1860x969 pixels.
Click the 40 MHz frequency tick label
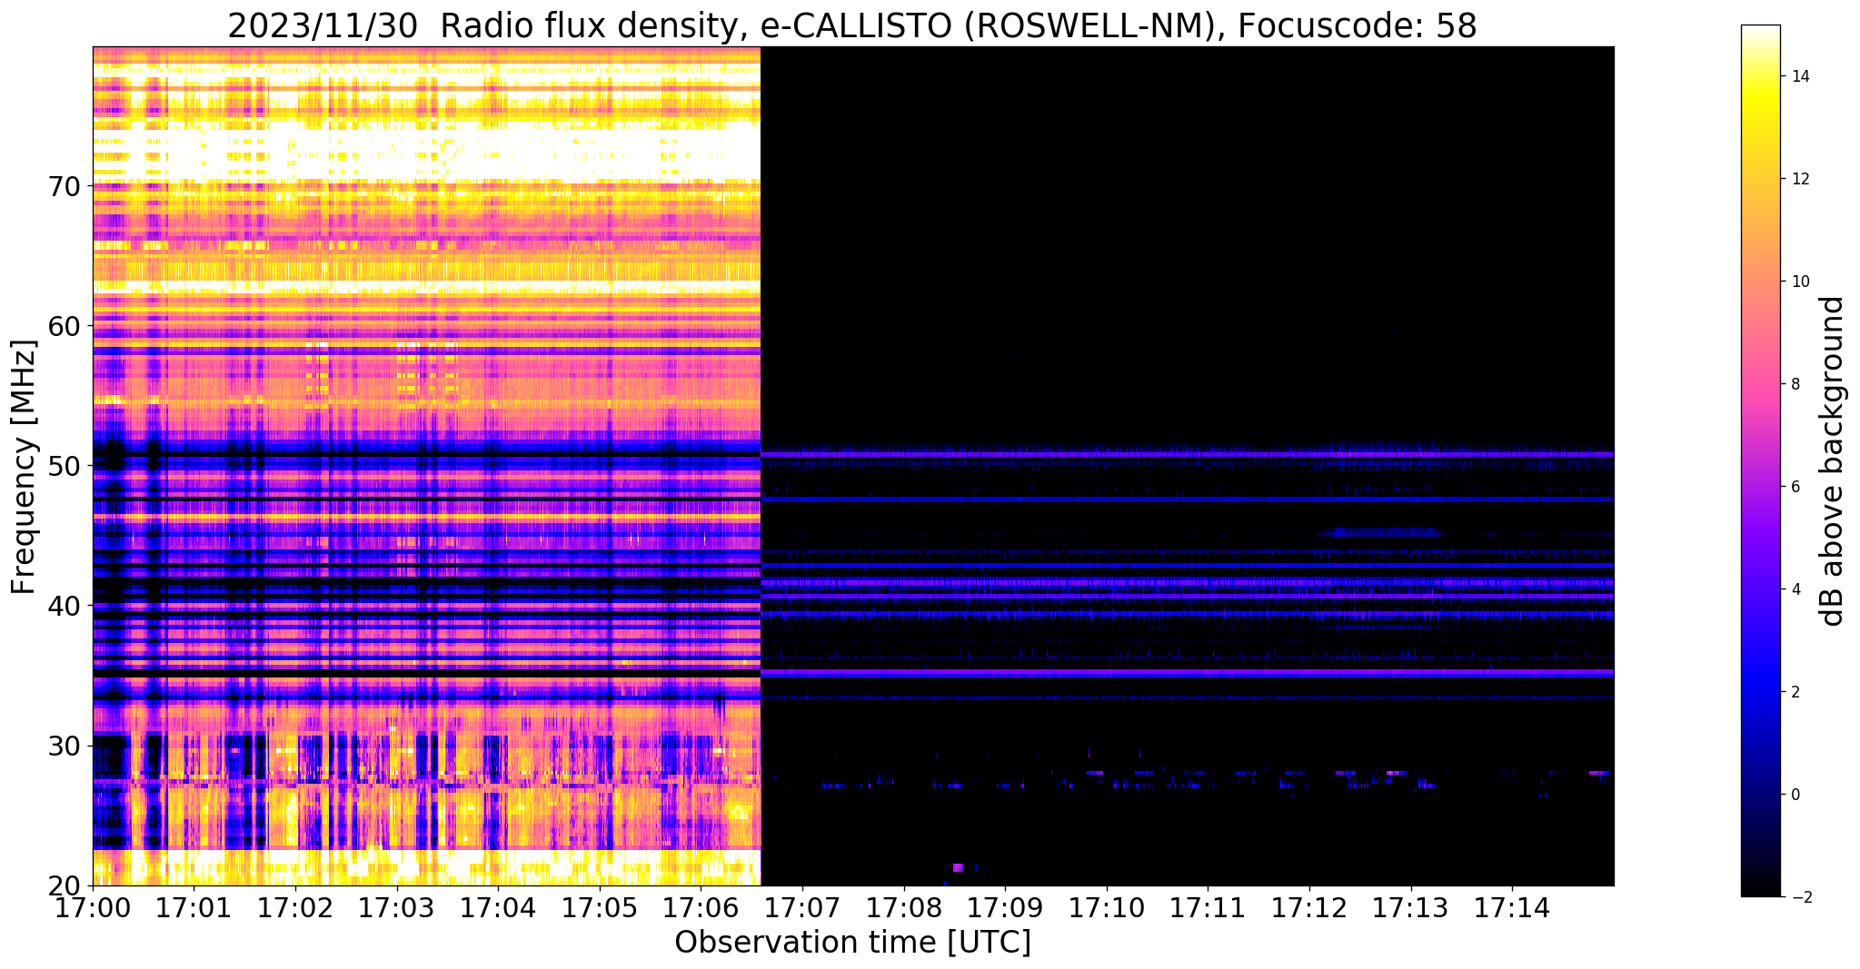pyautogui.click(x=64, y=606)
